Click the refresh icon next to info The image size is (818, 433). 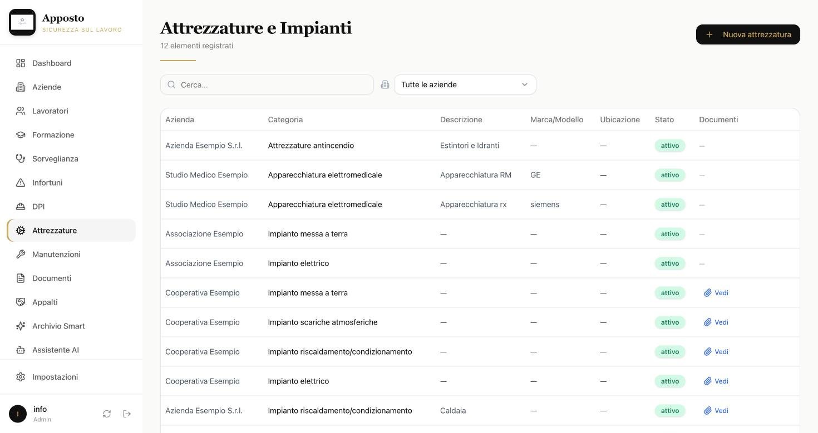click(x=107, y=414)
